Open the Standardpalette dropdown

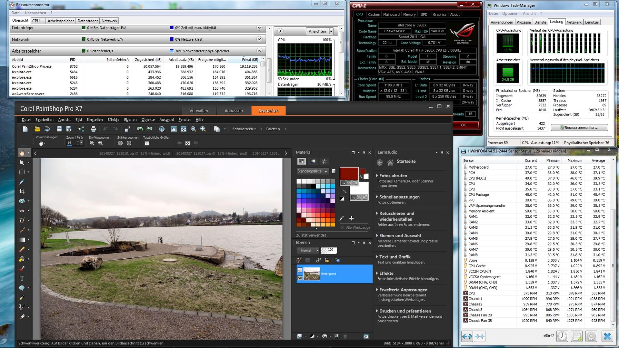312,171
